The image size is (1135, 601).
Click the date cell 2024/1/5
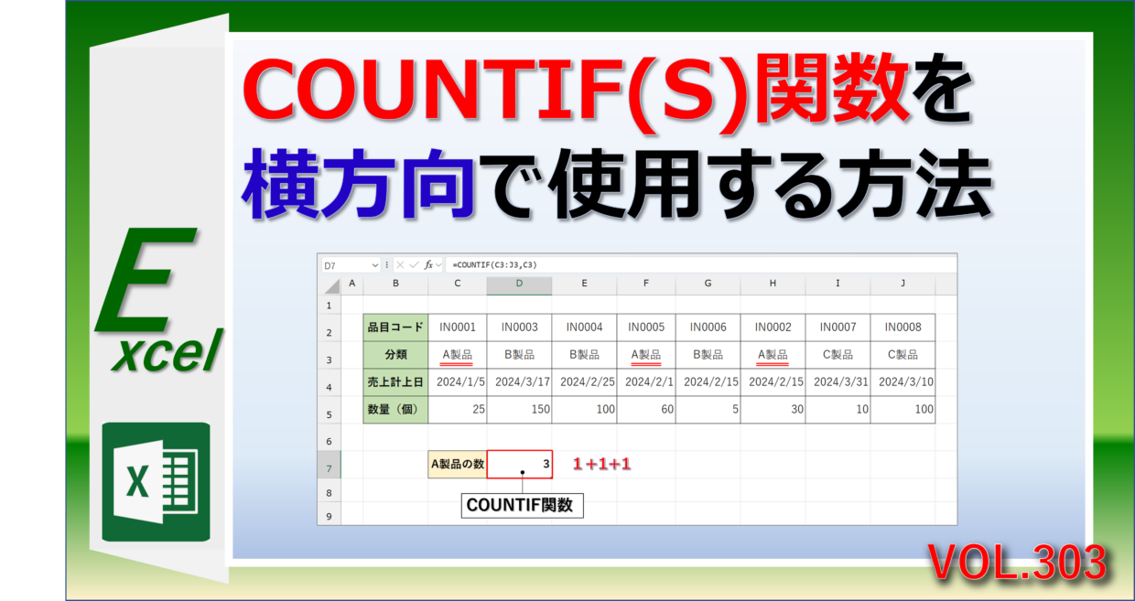[x=458, y=382]
